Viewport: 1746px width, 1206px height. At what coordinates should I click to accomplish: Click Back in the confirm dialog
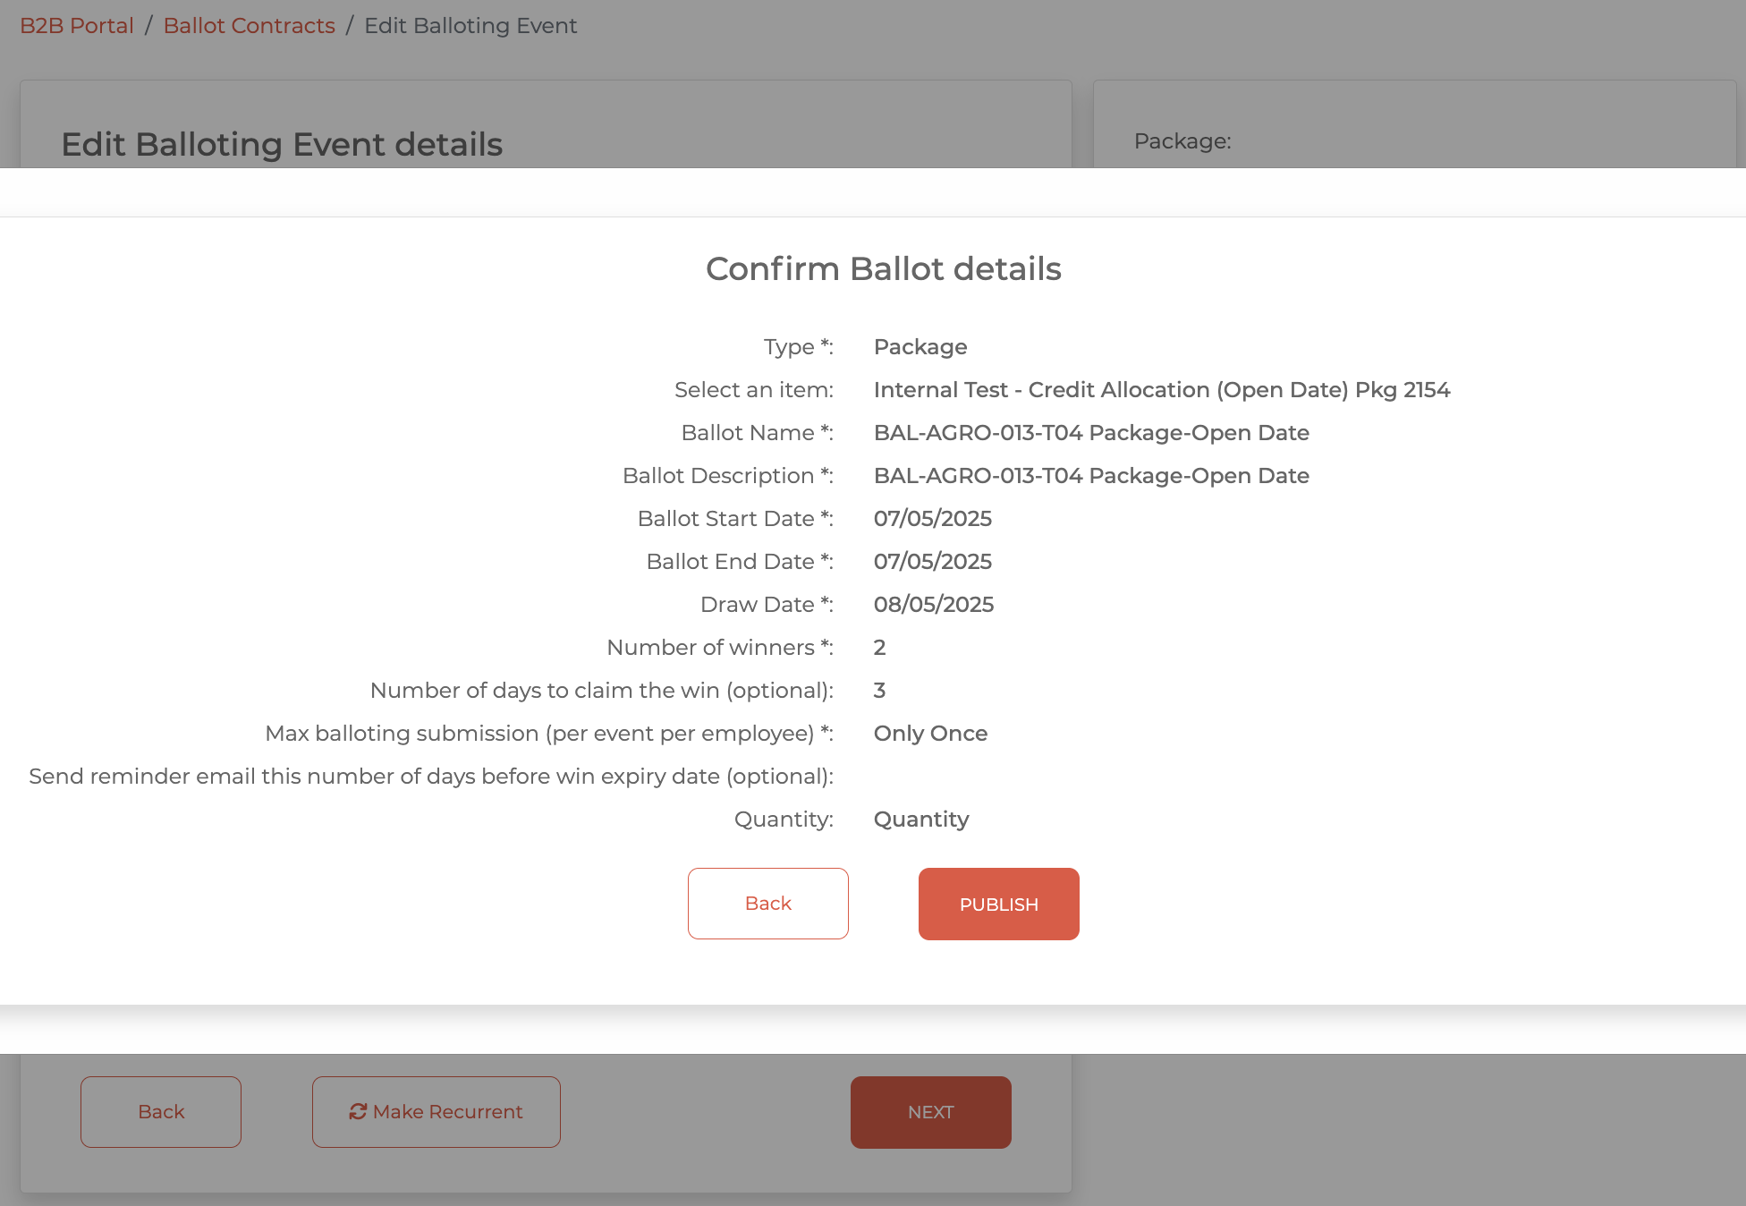(767, 904)
